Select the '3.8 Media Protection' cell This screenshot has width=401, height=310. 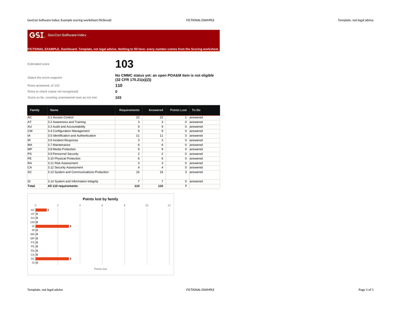pyautogui.click(x=81, y=149)
